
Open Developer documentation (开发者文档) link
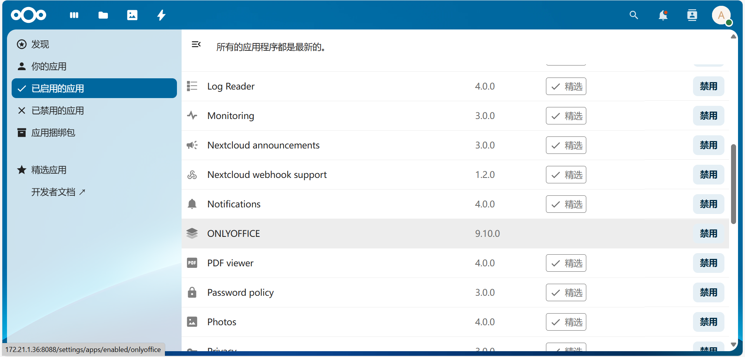click(94, 192)
